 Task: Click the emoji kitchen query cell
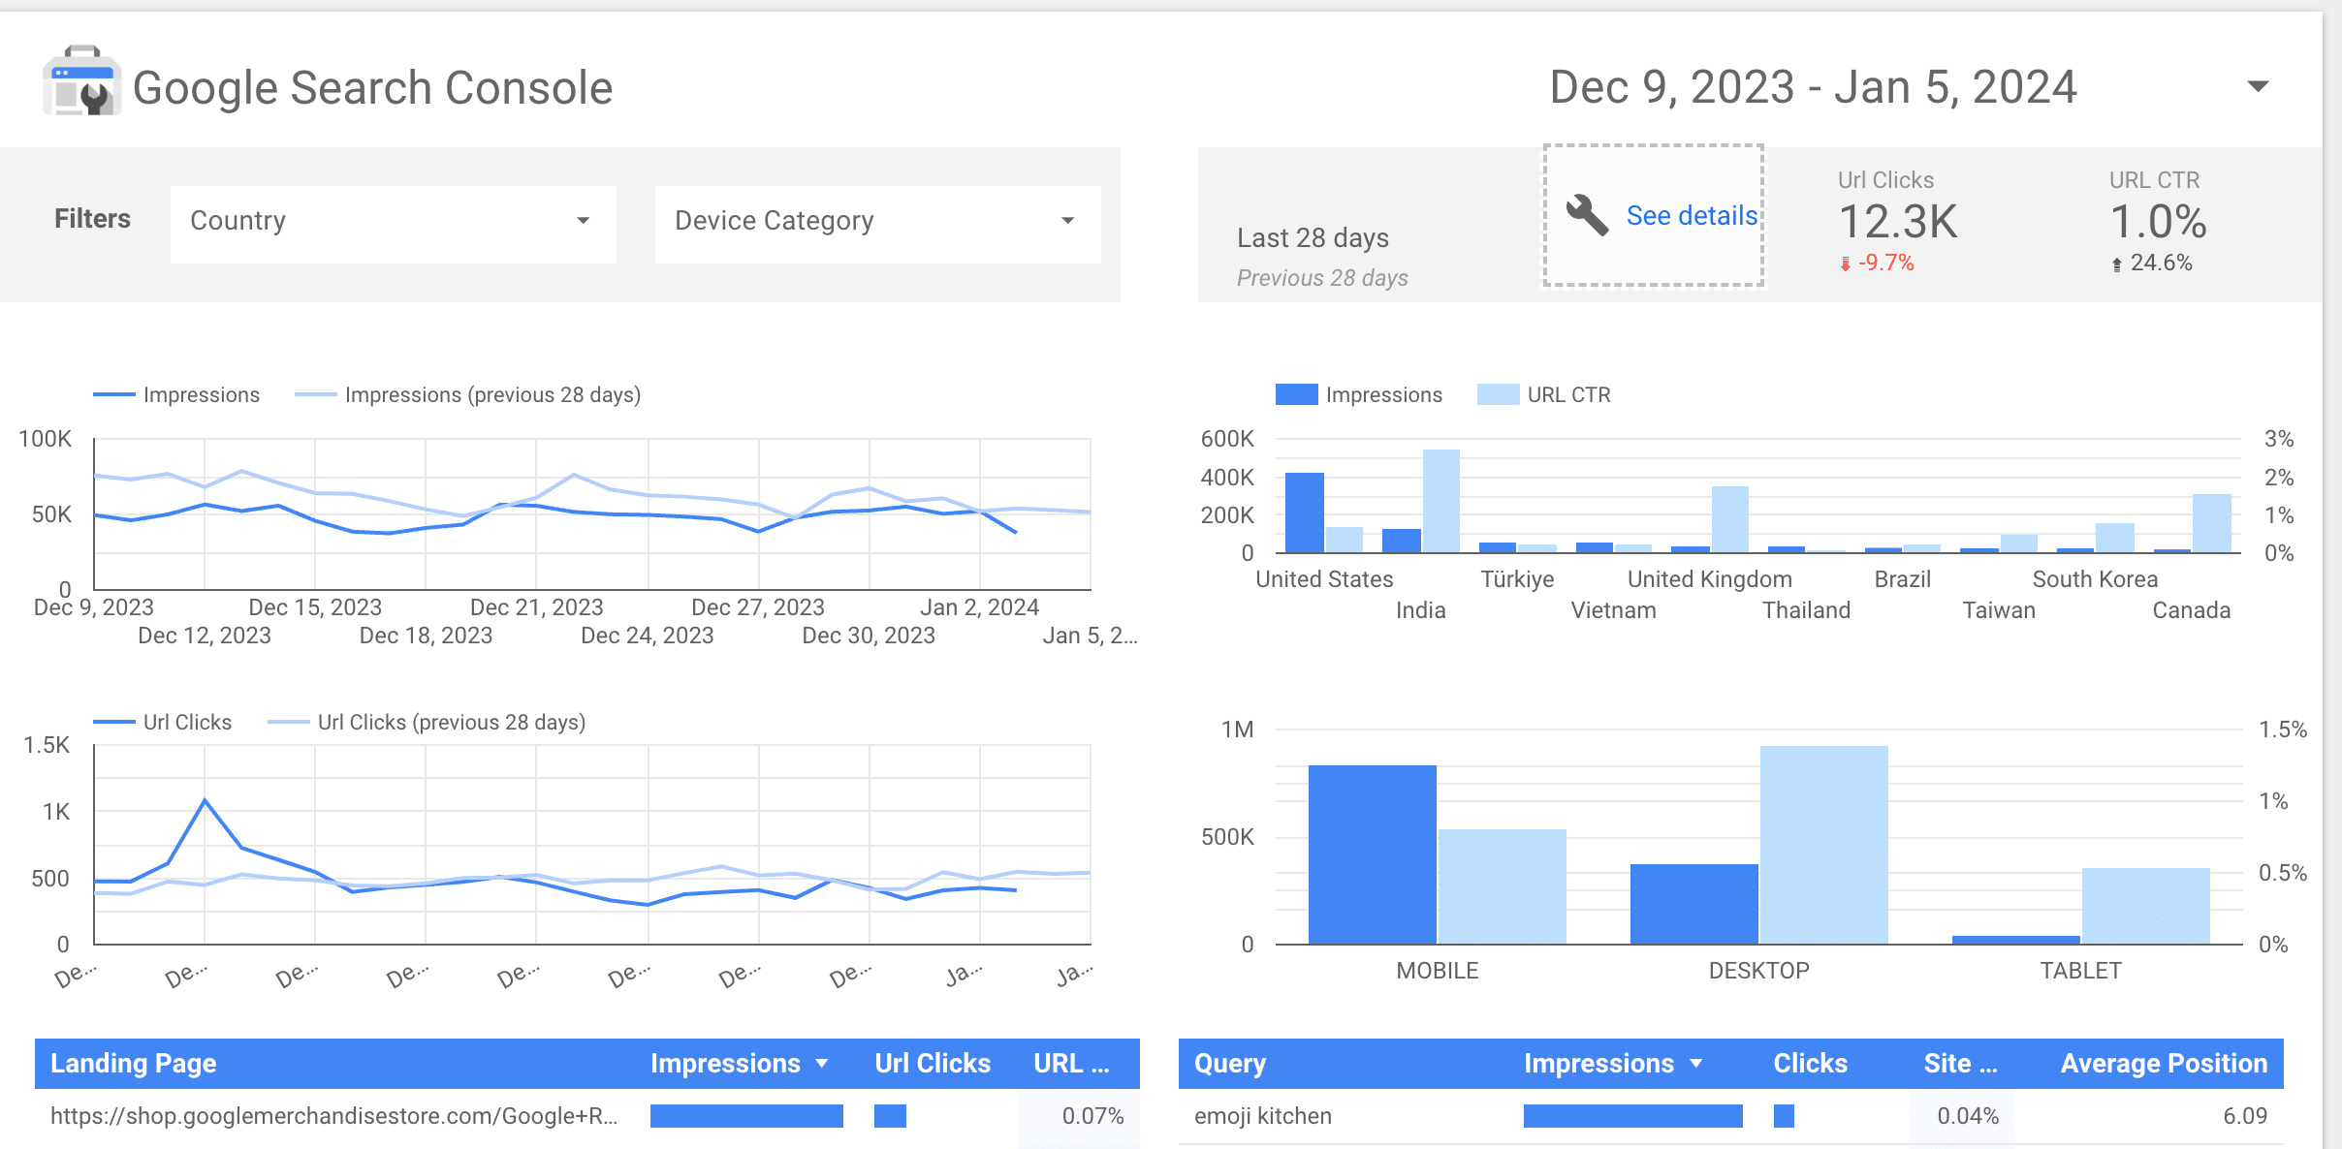click(x=1263, y=1116)
